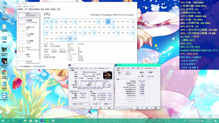219x123 pixels.
Task: Switch to 開機 startup tab
Action: tap(42, 9)
